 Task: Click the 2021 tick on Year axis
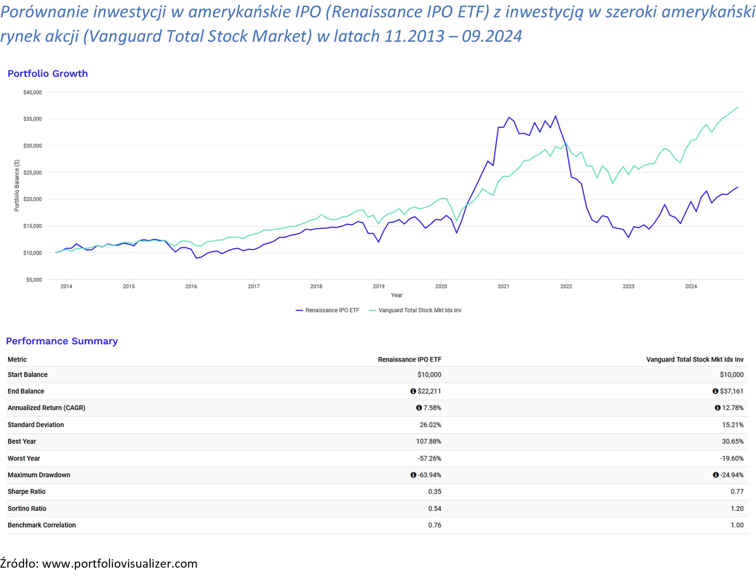(x=503, y=286)
